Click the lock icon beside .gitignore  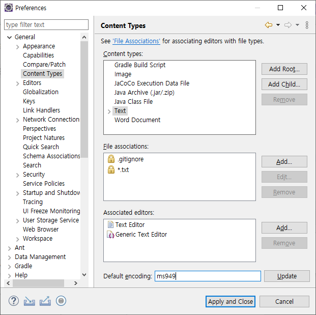click(111, 159)
